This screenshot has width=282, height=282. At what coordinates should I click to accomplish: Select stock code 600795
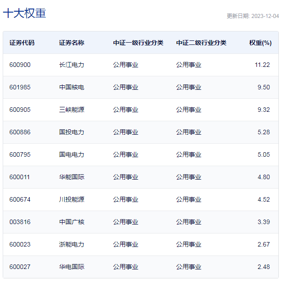20,154
